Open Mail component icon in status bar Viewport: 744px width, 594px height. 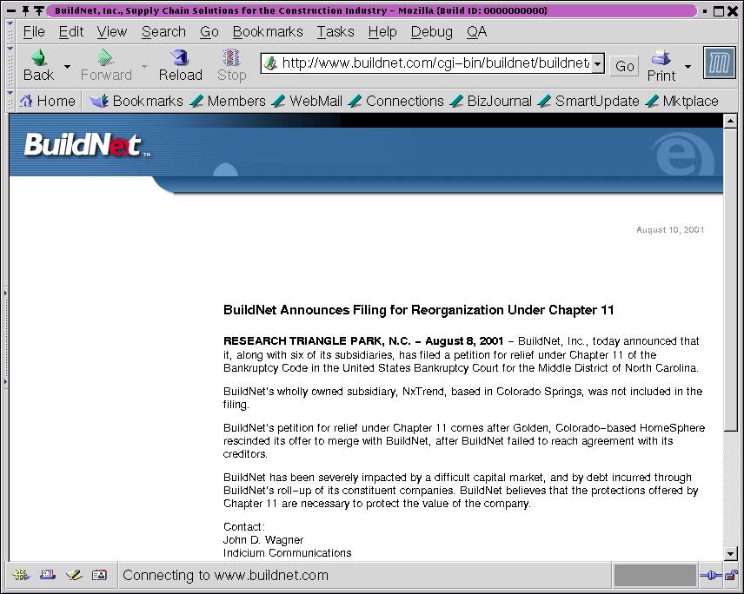click(48, 575)
